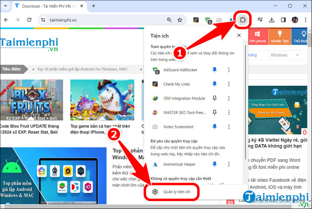The height and width of the screenshot is (209, 312).
Task: Open more options for AdGuard AdBlocker
Action: 229,70
